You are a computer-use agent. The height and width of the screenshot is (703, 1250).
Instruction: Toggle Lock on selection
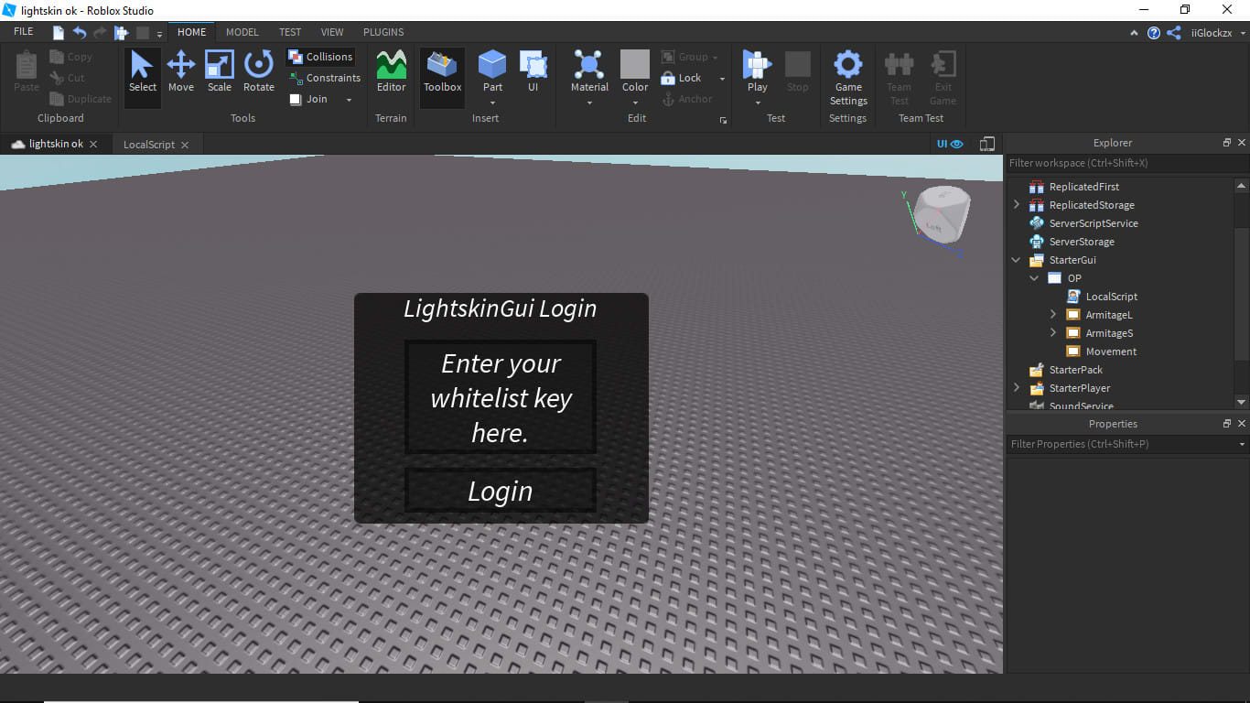pyautogui.click(x=681, y=78)
